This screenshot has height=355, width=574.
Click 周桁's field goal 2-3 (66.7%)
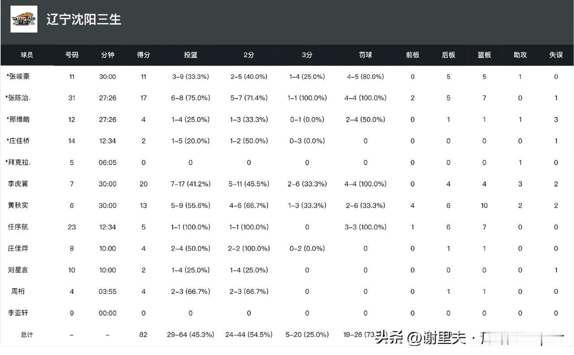(191, 291)
